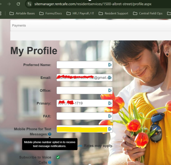Toggle the Subscribe to Voice Calls checkbox
This screenshot has width=171, height=165.
tap(58, 157)
